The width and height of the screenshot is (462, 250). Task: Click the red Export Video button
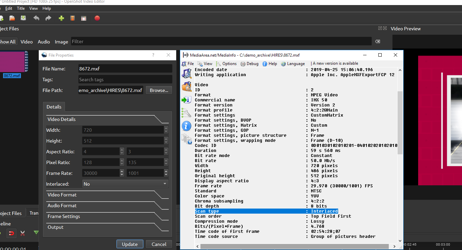pos(97,18)
